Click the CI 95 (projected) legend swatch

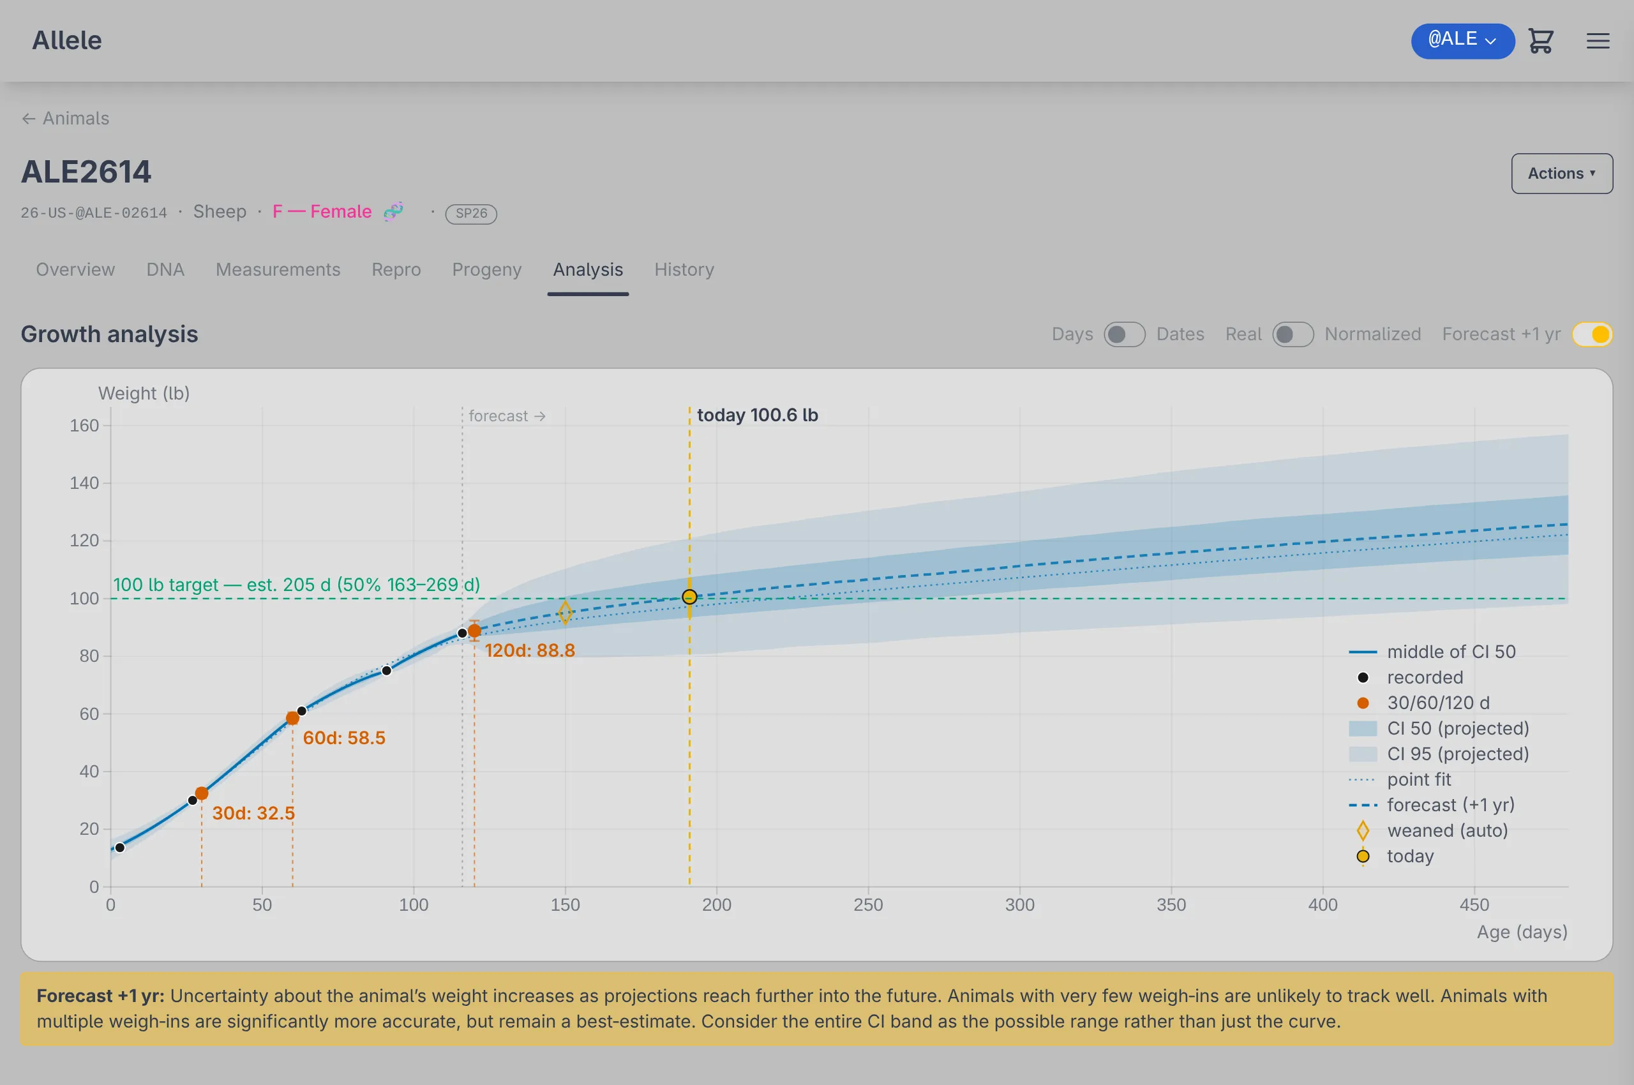pyautogui.click(x=1363, y=754)
